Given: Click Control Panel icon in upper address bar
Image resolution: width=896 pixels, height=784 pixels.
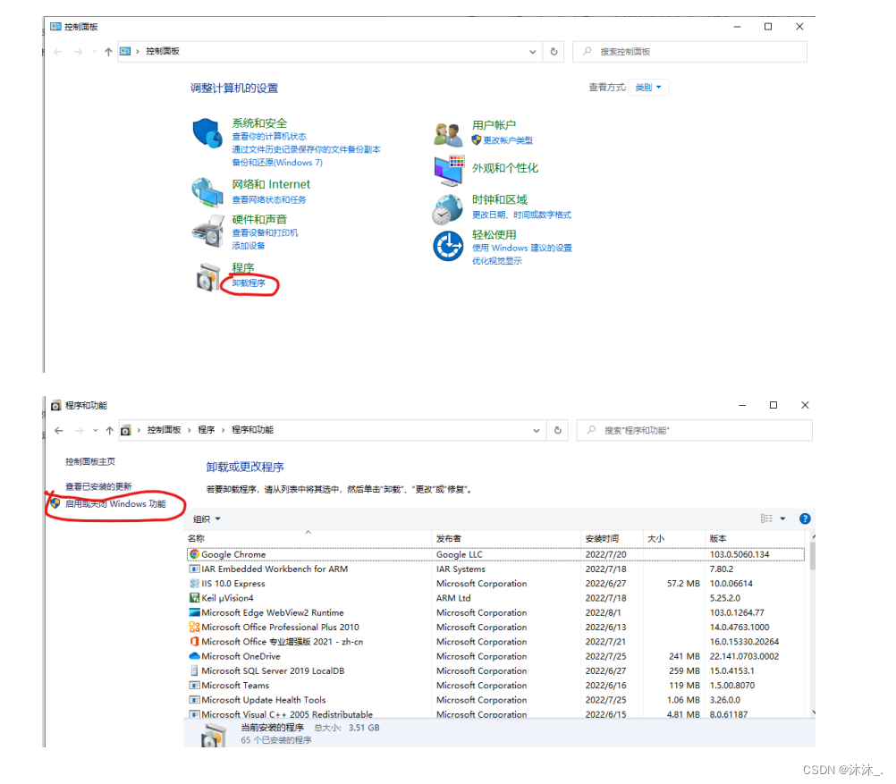Looking at the screenshot, I should (125, 52).
